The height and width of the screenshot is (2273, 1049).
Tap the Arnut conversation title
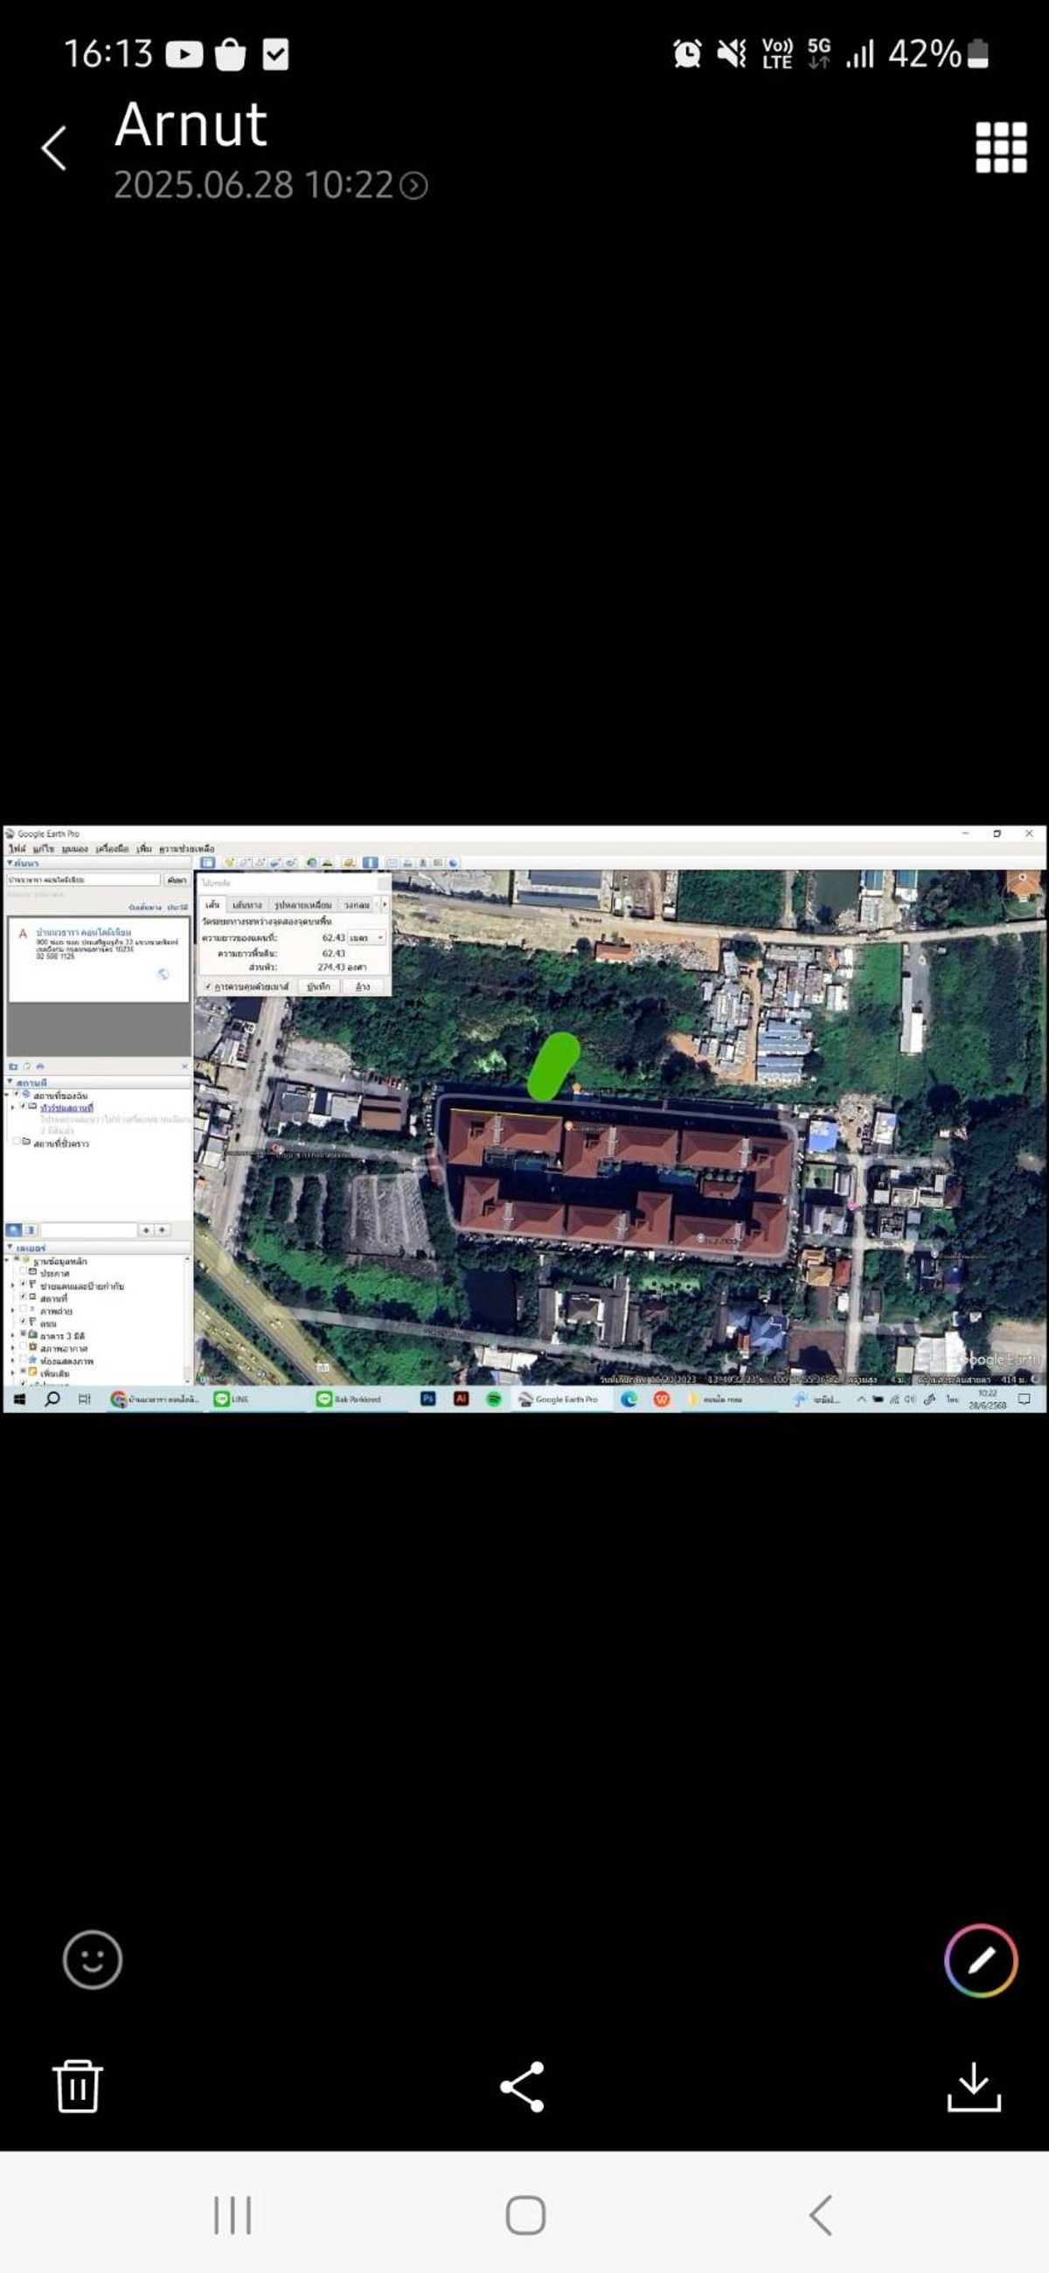point(191,124)
